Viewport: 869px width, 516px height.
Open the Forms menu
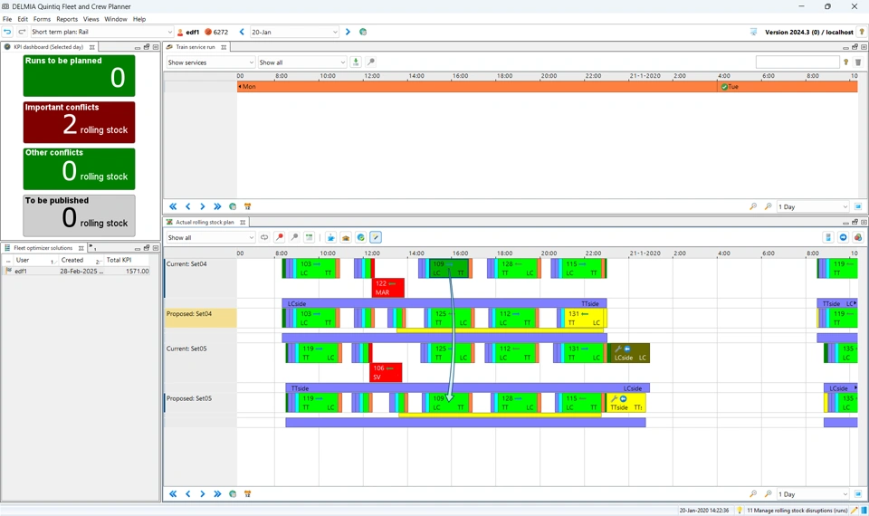[x=42, y=19]
